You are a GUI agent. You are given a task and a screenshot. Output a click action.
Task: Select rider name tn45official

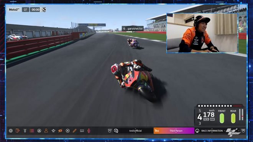pyautogui.click(x=136, y=131)
